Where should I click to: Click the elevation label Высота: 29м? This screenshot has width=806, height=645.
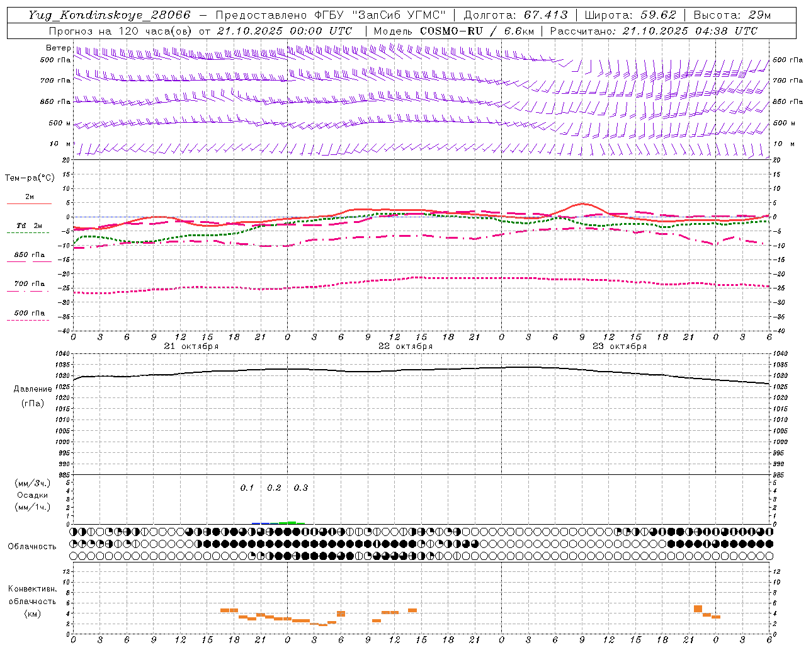point(731,15)
